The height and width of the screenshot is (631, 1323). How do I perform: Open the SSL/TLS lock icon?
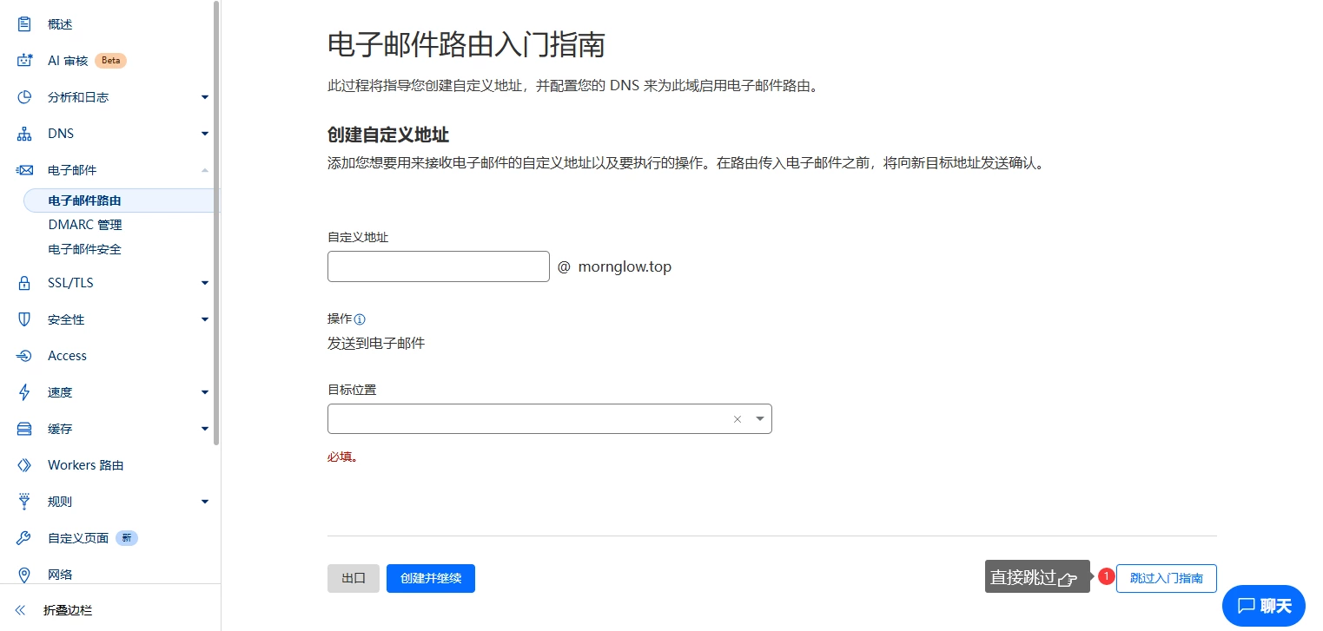(25, 282)
